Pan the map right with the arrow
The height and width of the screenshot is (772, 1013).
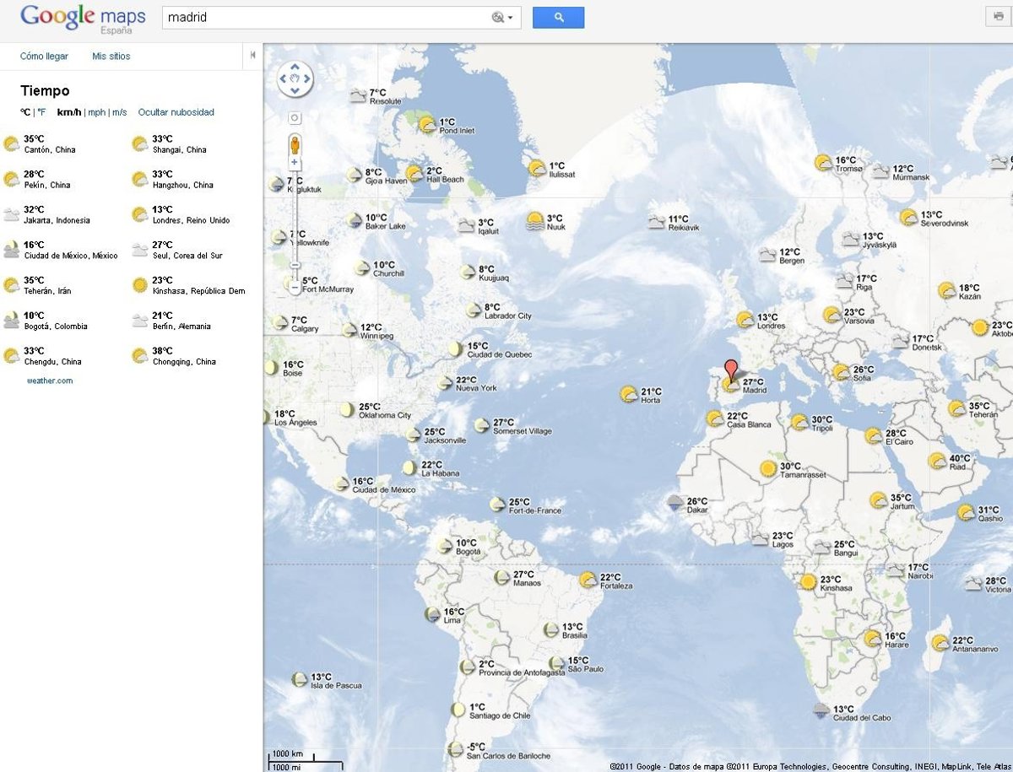click(x=306, y=79)
